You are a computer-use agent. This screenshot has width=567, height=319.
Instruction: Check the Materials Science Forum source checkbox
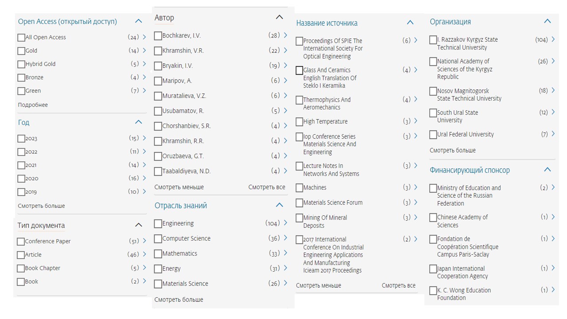pyautogui.click(x=299, y=203)
